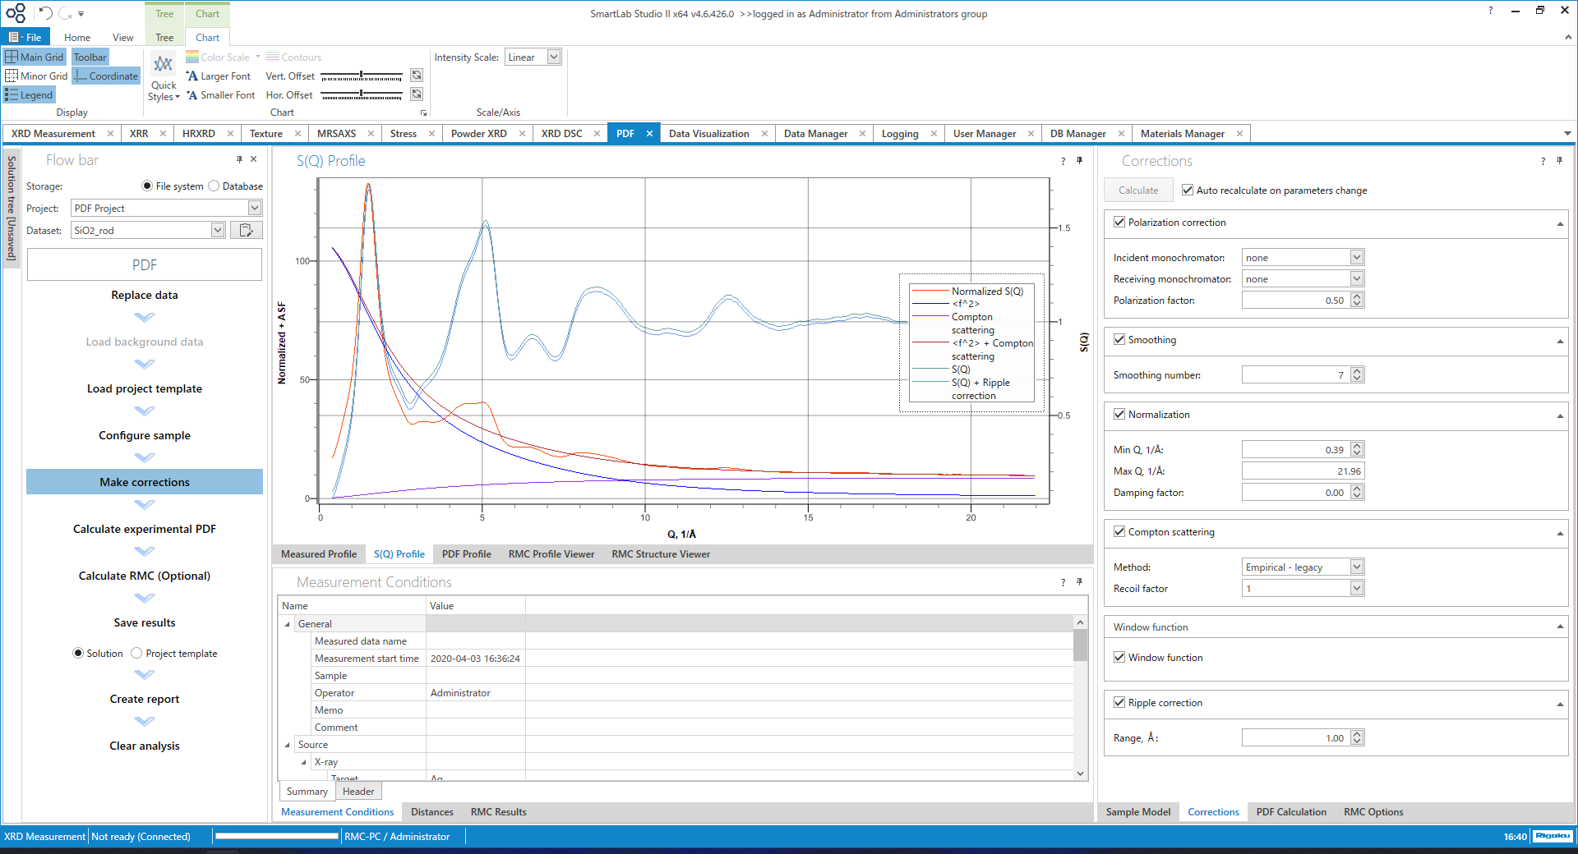Image resolution: width=1578 pixels, height=854 pixels.
Task: Toggle the Coordinate display button
Action: [106, 76]
